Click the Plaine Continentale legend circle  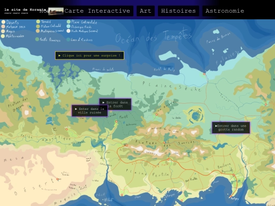coord(69,22)
